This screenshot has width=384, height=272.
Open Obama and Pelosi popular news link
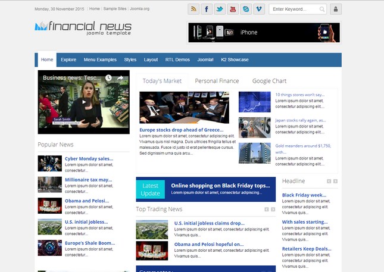pos(87,201)
